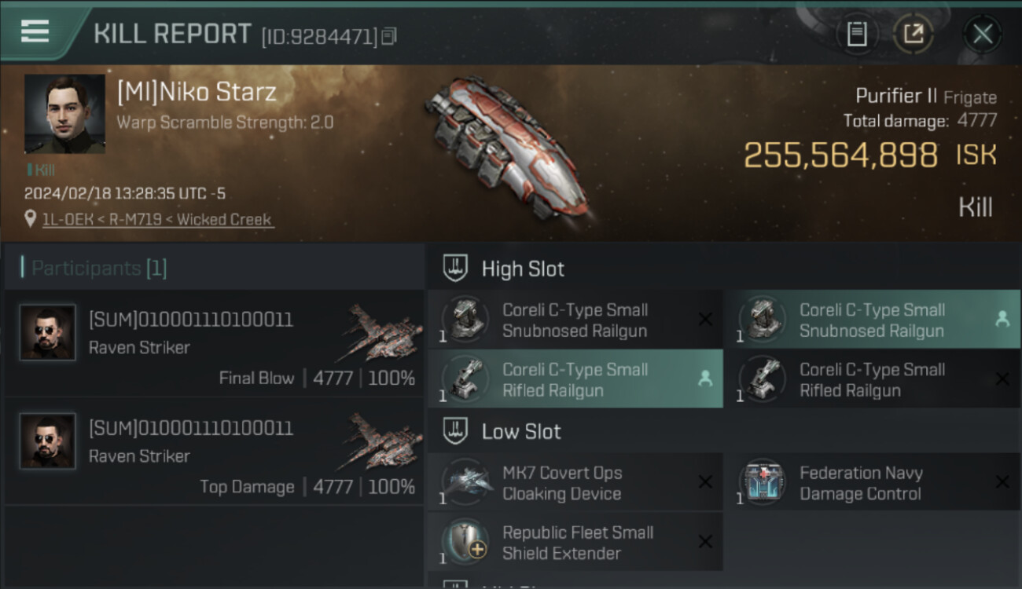Select the highlighted Snubnosed Railgun module
The width and height of the screenshot is (1022, 589).
(871, 320)
